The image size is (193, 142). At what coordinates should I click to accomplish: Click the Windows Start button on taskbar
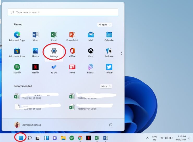21,138
